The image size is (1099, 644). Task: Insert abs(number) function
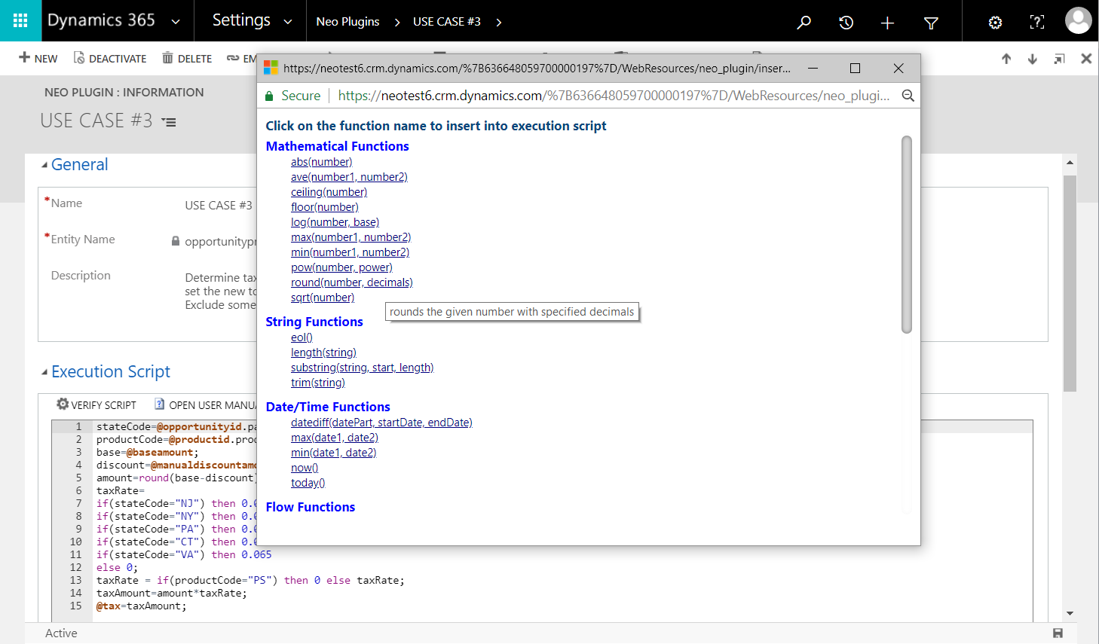[x=322, y=162]
